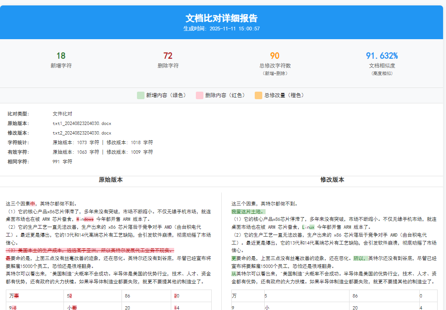Click the added character 从 before 英特尔
Screen dimensions: 446x310
pos(234,274)
